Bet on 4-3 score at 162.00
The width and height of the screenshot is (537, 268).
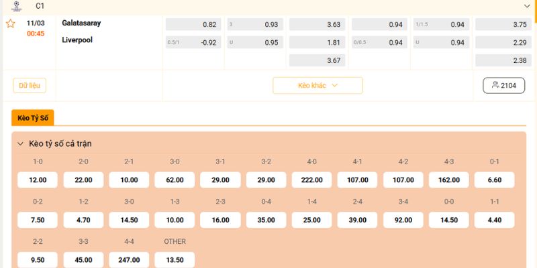click(449, 180)
